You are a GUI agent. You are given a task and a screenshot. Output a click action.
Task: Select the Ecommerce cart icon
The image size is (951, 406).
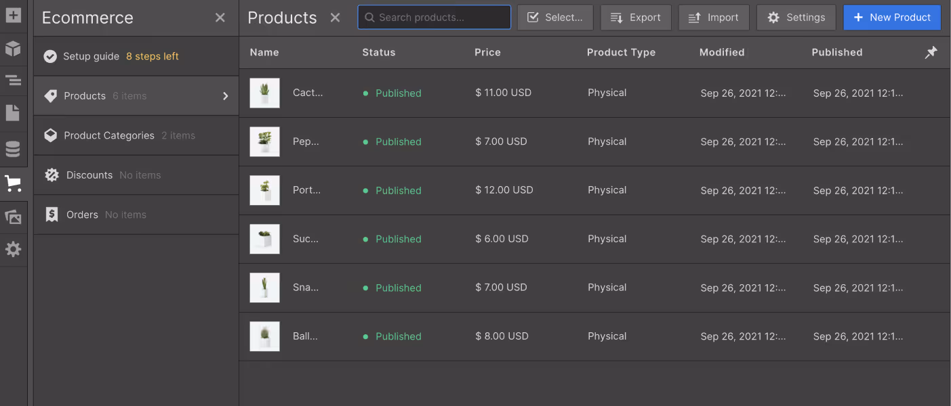click(14, 183)
